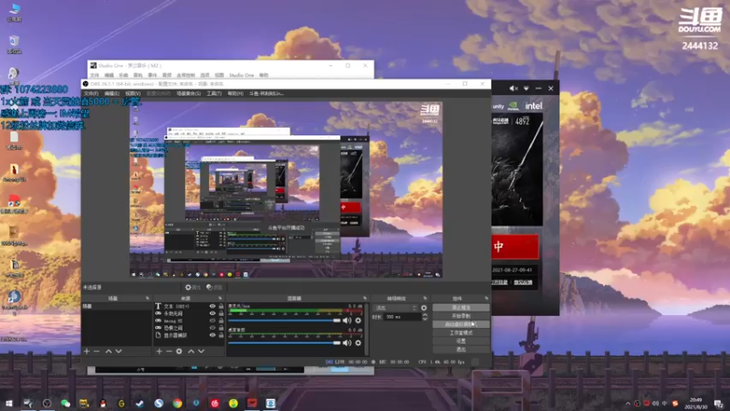The height and width of the screenshot is (411, 730).
Task: Open Windows Start menu
Action: 9,403
